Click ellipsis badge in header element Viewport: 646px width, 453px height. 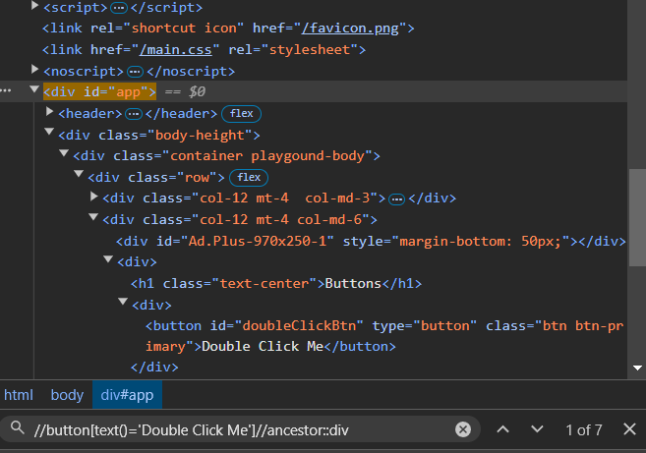pos(135,114)
